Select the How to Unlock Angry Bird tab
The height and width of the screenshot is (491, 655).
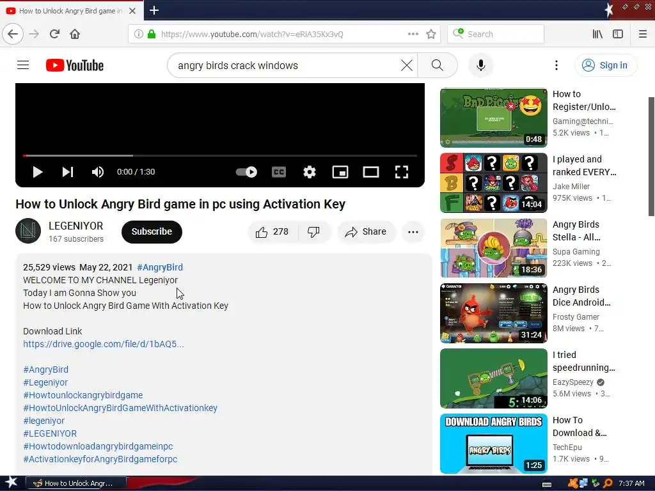pos(71,11)
